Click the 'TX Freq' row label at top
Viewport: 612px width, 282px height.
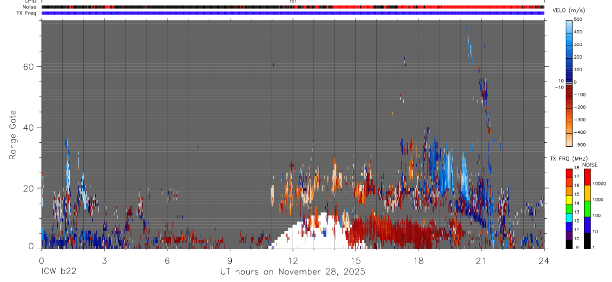pos(27,13)
